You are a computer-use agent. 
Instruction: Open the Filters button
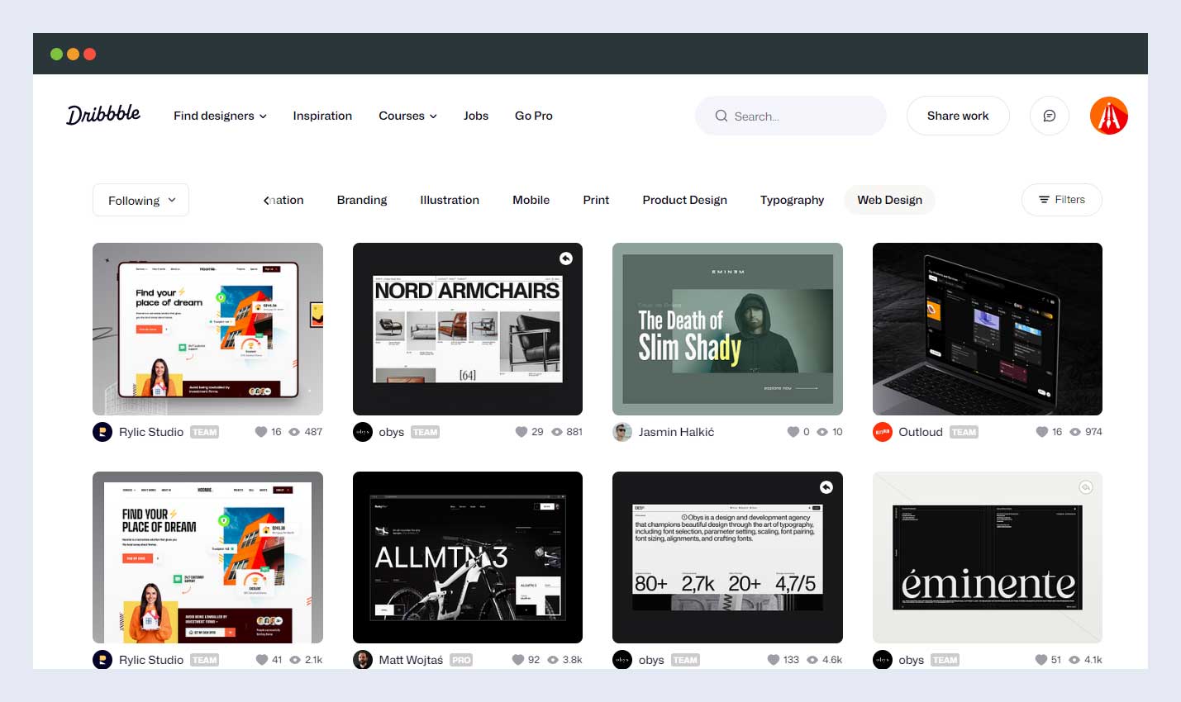point(1062,200)
